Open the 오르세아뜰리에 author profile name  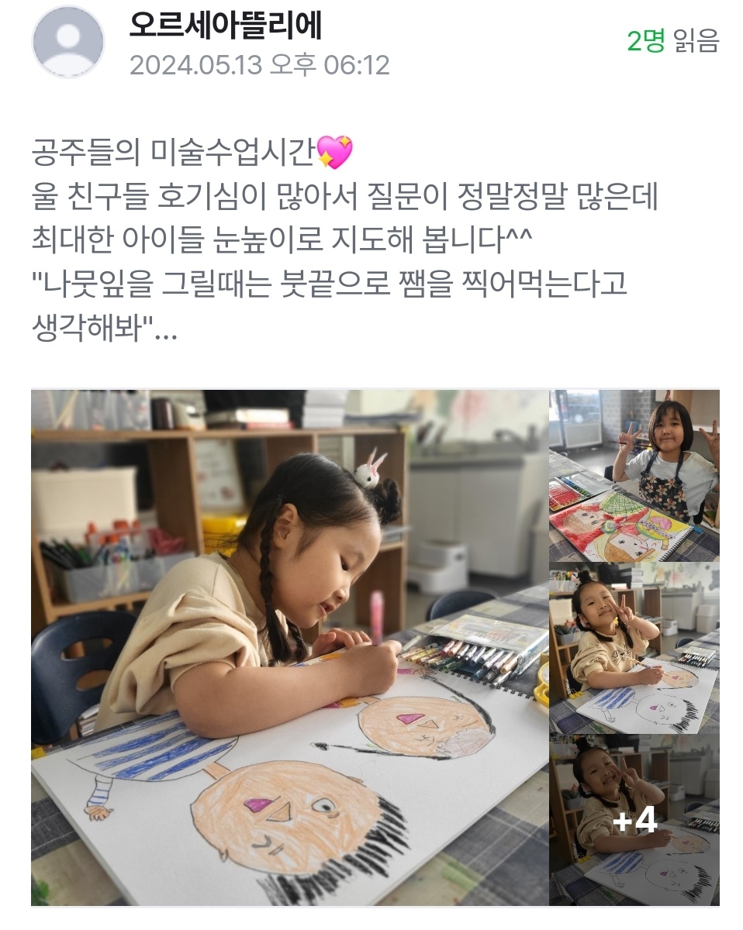pyautogui.click(x=226, y=25)
